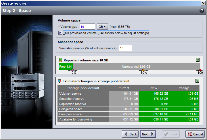Click the Step 2 - Space heading

(17, 11)
